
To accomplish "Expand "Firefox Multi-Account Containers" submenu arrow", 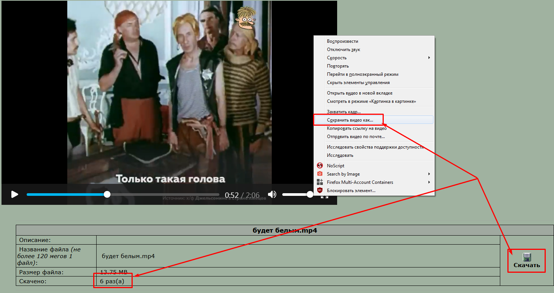I will pyautogui.click(x=429, y=182).
